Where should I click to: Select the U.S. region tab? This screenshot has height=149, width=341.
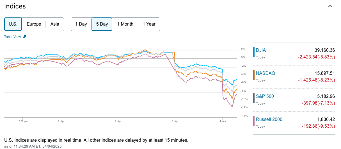tap(13, 24)
